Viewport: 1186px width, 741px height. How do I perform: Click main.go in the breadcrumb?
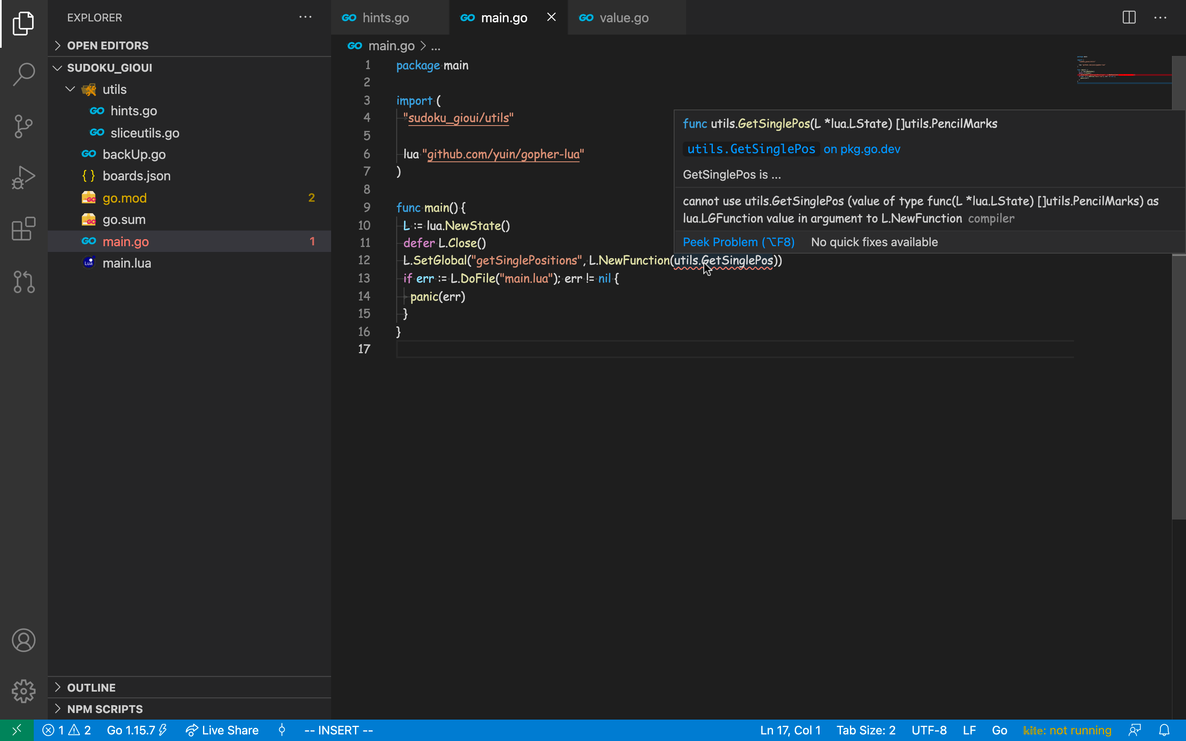coord(390,46)
